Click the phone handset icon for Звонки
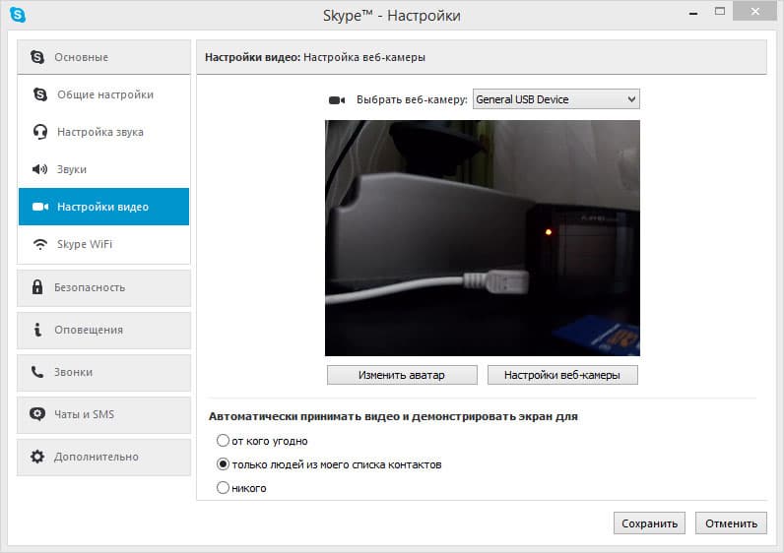The image size is (784, 553). coord(37,372)
